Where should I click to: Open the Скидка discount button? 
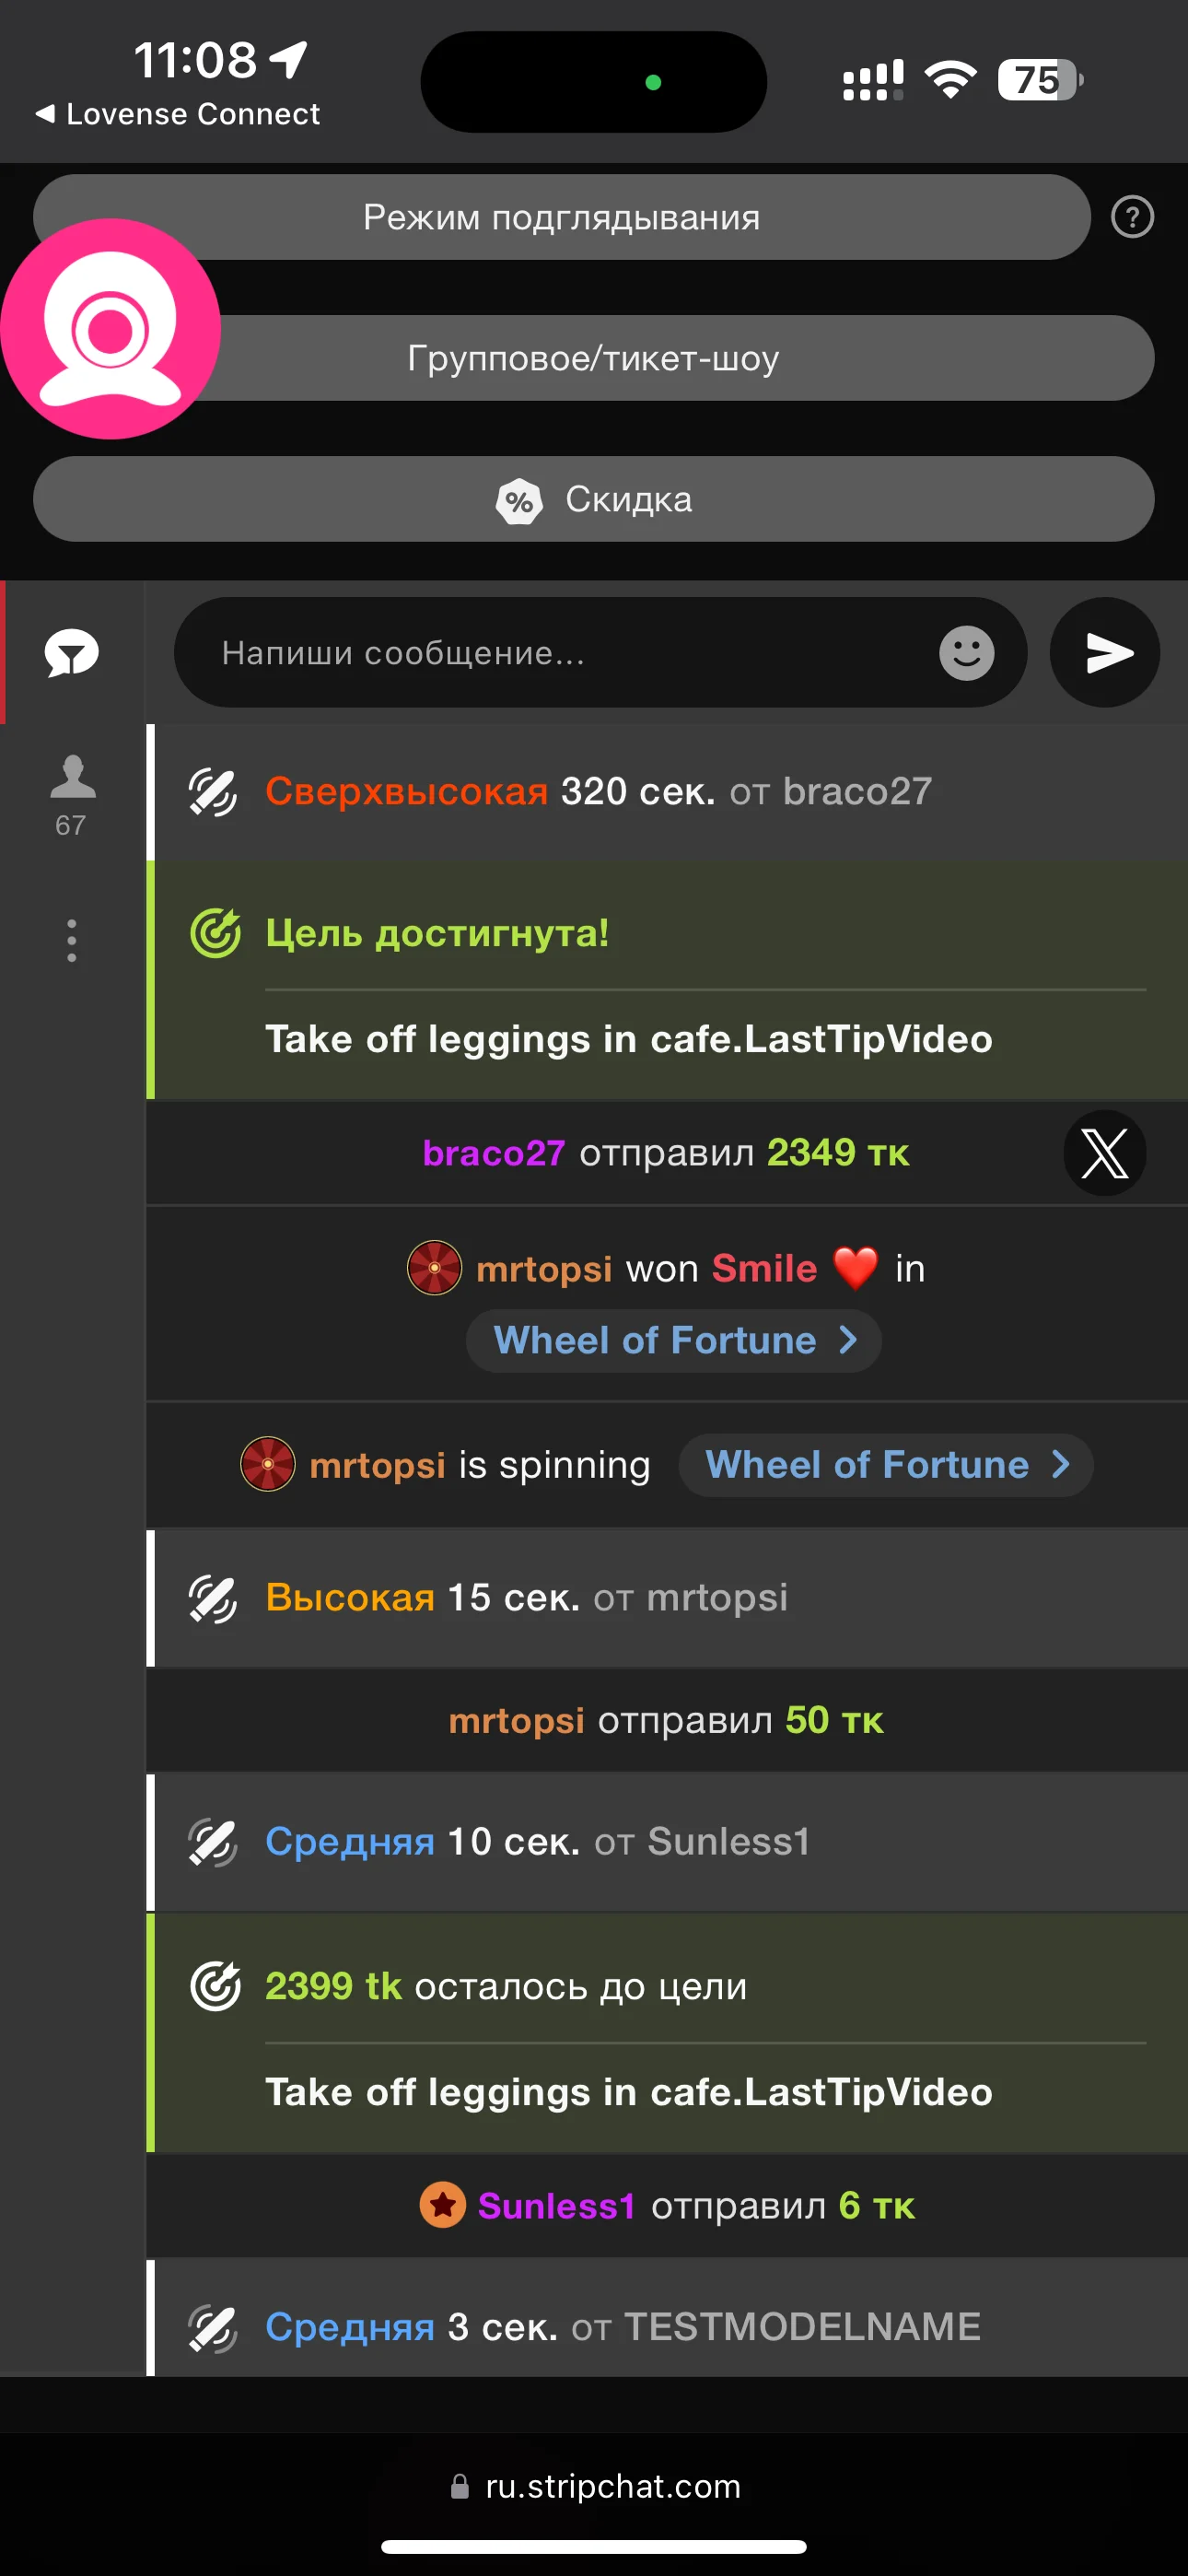coord(594,499)
